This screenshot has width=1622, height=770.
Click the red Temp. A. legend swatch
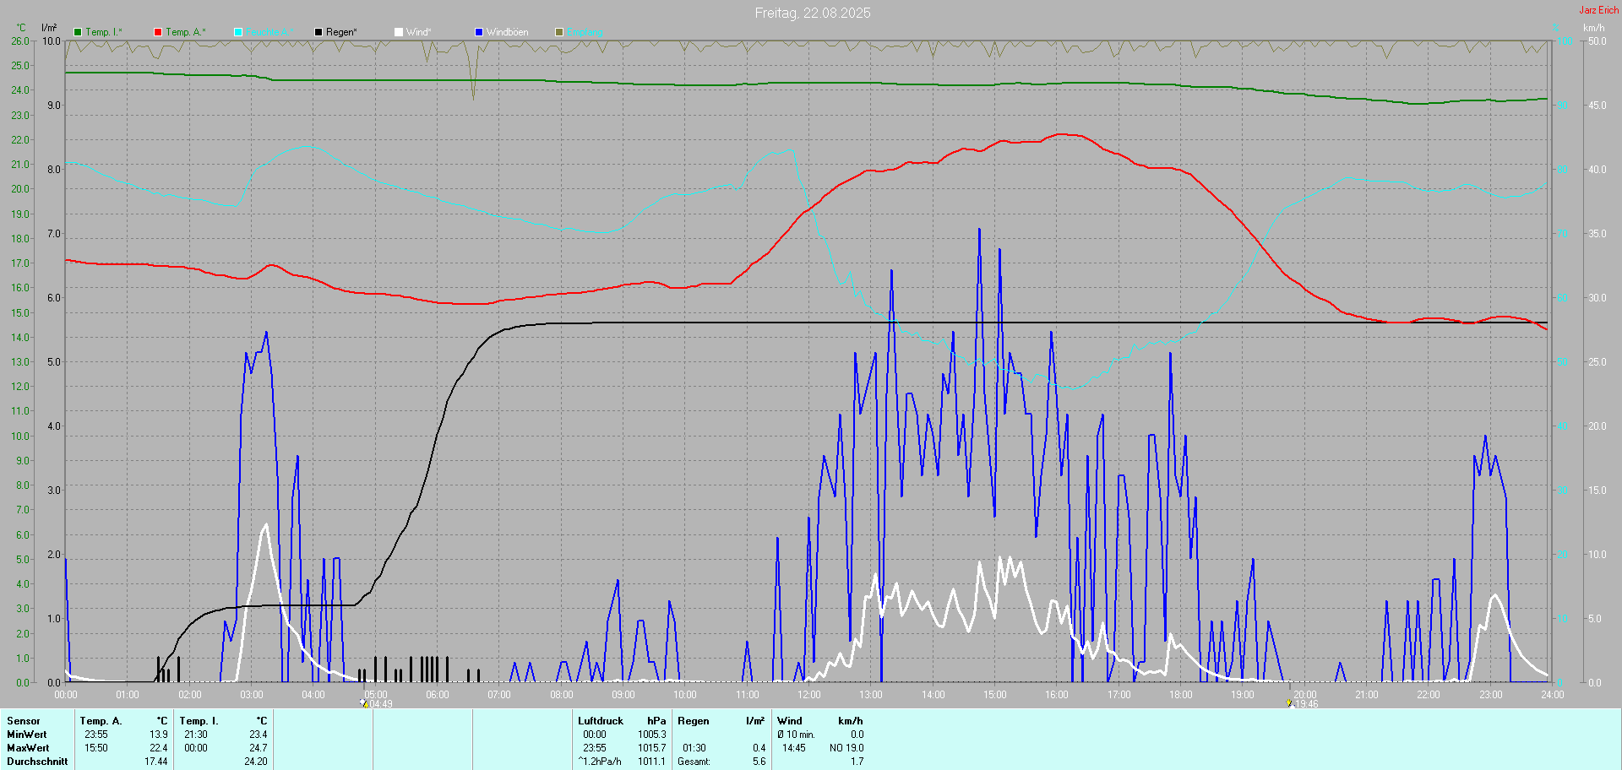[x=158, y=32]
